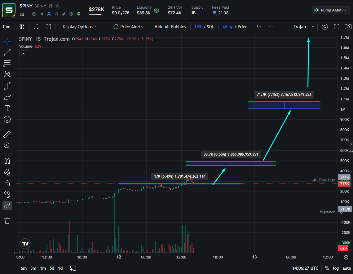Select MCap chart mode

tap(228, 27)
